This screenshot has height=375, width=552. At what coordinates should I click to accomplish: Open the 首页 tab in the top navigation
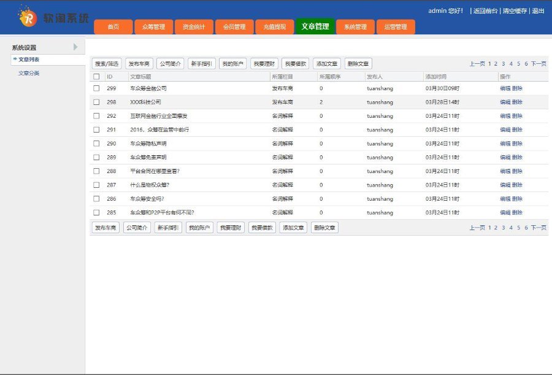(113, 27)
